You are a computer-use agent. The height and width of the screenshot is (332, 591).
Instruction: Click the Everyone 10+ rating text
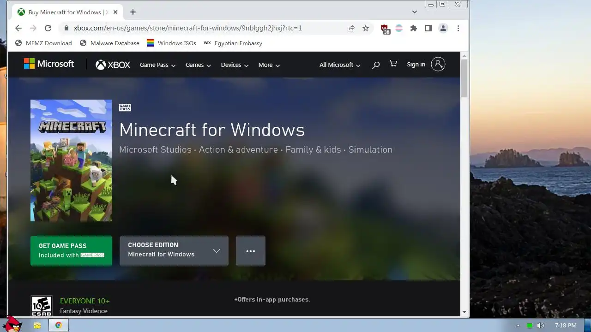[x=85, y=301]
